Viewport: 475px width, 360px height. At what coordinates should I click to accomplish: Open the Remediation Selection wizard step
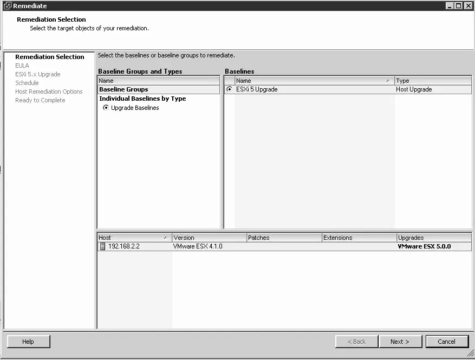[x=50, y=57]
